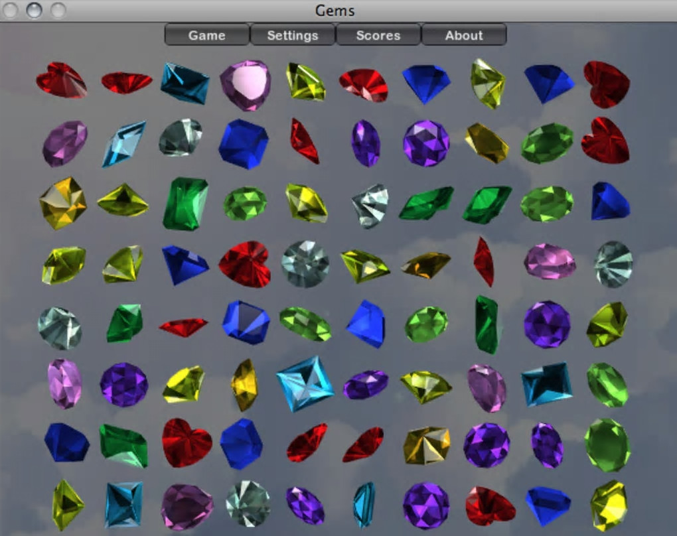Viewport: 677px width, 536px height.
Task: Click the light blue rhombus gem in row two
Action: [124, 144]
